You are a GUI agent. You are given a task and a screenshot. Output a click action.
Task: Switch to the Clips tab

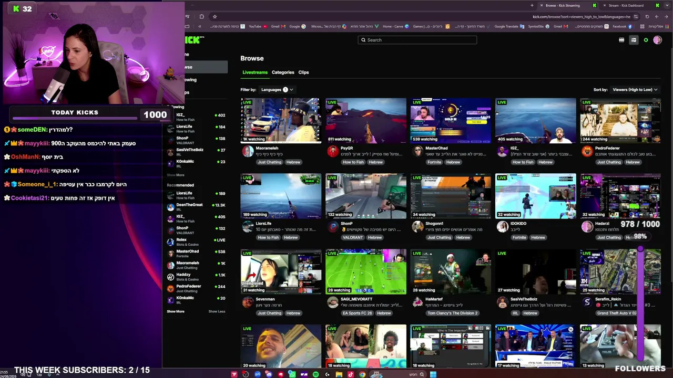click(303, 72)
